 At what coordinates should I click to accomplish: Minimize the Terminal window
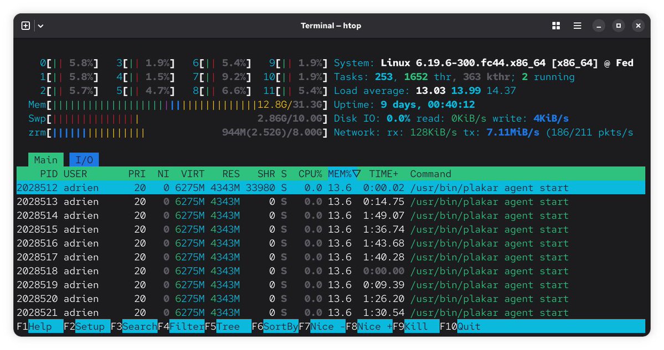click(x=599, y=26)
